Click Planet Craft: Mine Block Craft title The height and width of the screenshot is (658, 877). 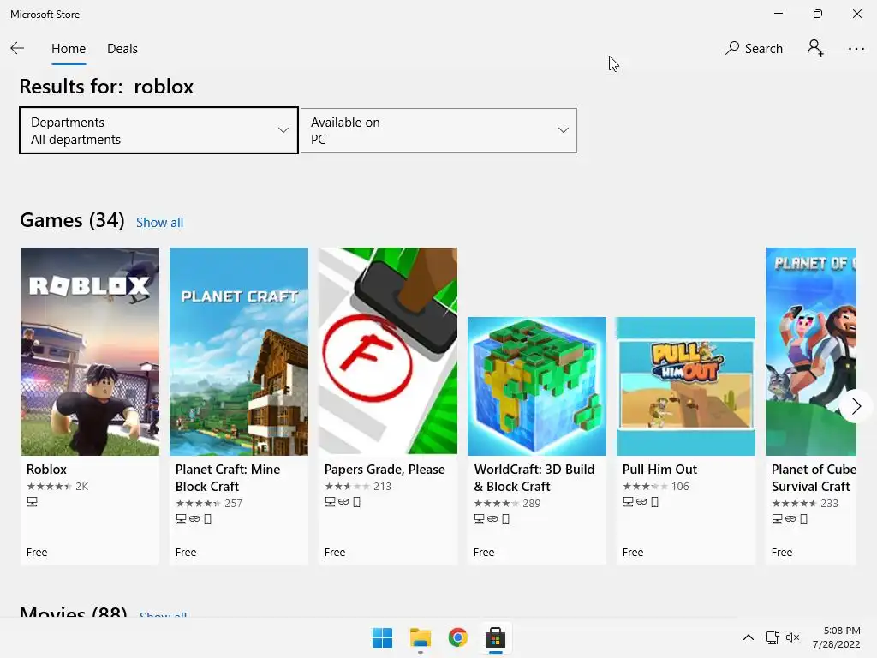point(228,478)
